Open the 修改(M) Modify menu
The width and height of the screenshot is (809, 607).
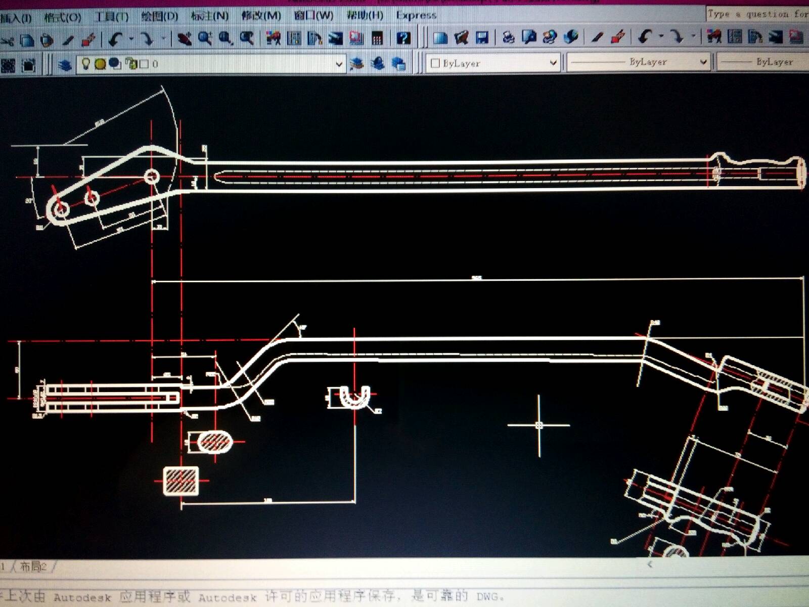[x=261, y=16]
